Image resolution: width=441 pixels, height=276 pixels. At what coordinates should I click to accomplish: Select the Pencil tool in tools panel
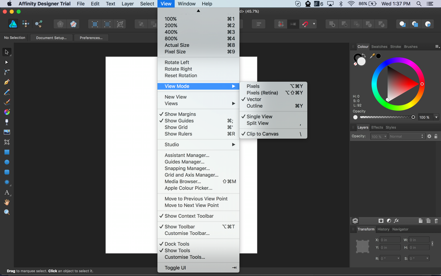click(7, 92)
